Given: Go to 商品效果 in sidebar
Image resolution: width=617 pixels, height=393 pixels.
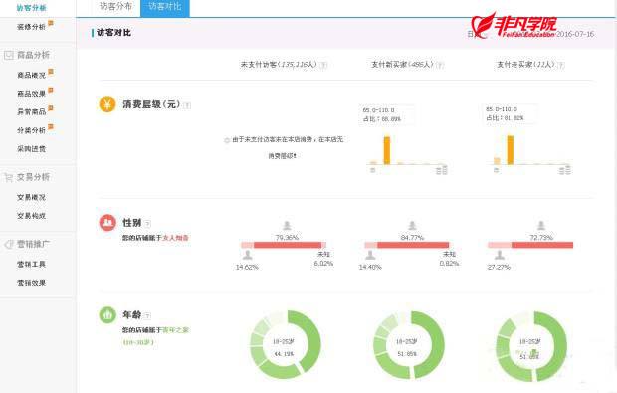Looking at the screenshot, I should (31, 94).
